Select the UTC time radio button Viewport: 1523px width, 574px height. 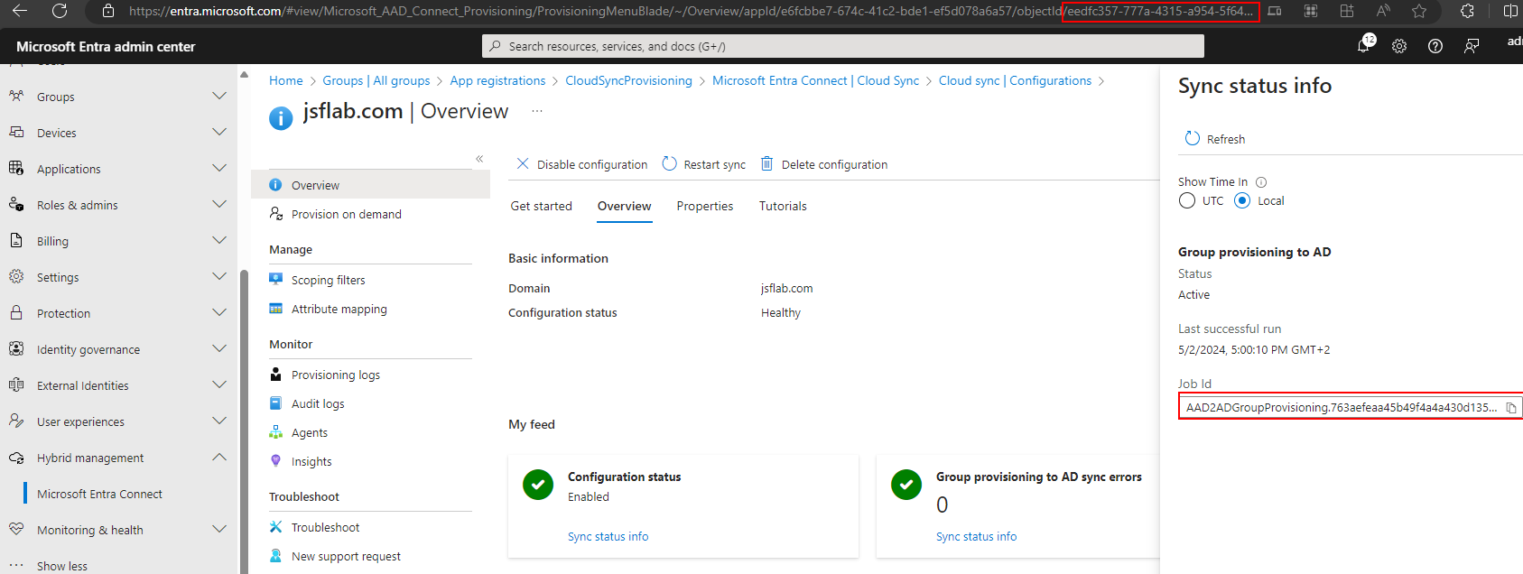click(1187, 200)
